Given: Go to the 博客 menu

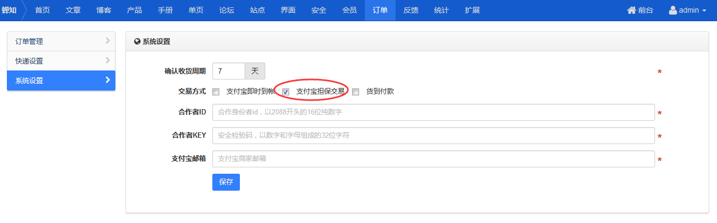Looking at the screenshot, I should pyautogui.click(x=104, y=10).
